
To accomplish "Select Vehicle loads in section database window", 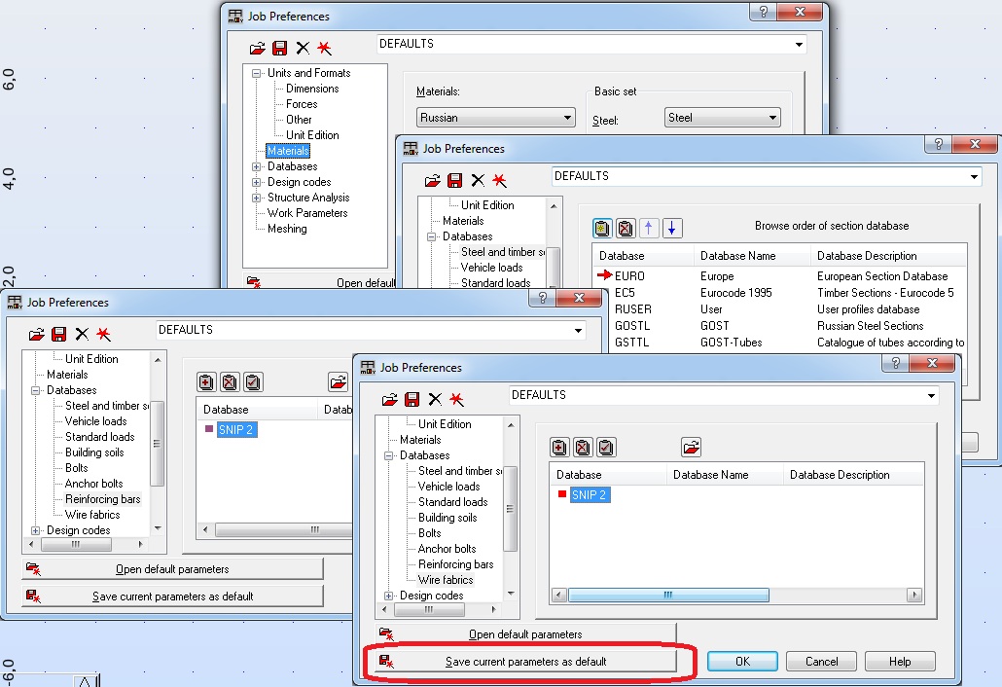I will (491, 268).
